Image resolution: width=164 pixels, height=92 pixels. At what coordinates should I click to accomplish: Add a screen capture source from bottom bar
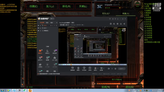click(x=72, y=69)
